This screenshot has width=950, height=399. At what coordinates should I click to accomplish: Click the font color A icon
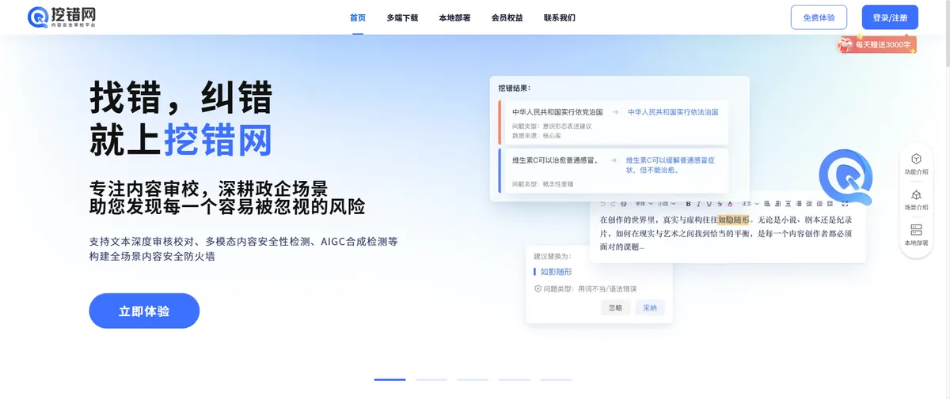tap(730, 204)
